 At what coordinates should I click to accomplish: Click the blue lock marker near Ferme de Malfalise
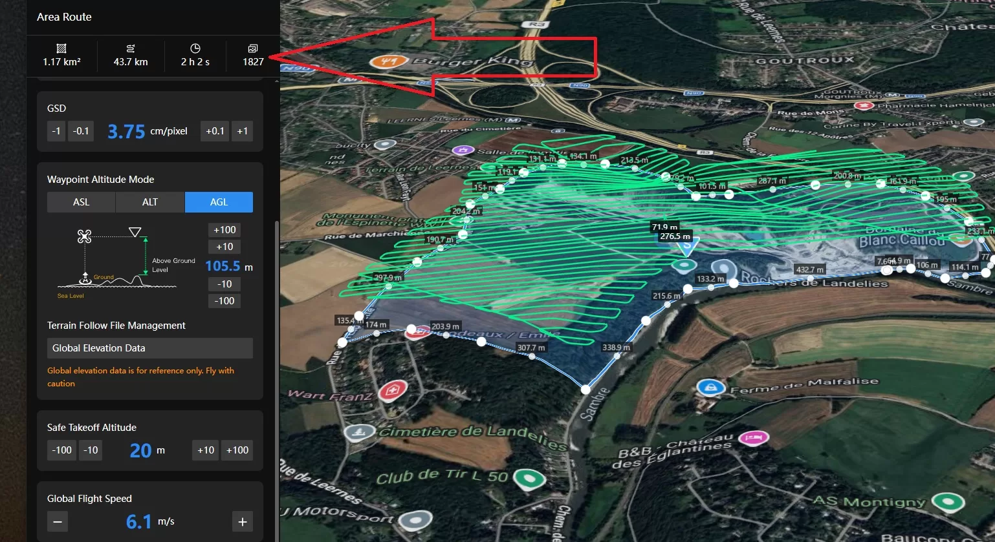(710, 386)
